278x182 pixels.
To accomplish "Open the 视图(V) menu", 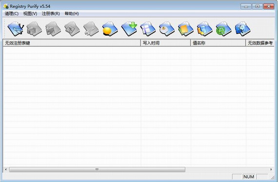I will click(x=30, y=14).
